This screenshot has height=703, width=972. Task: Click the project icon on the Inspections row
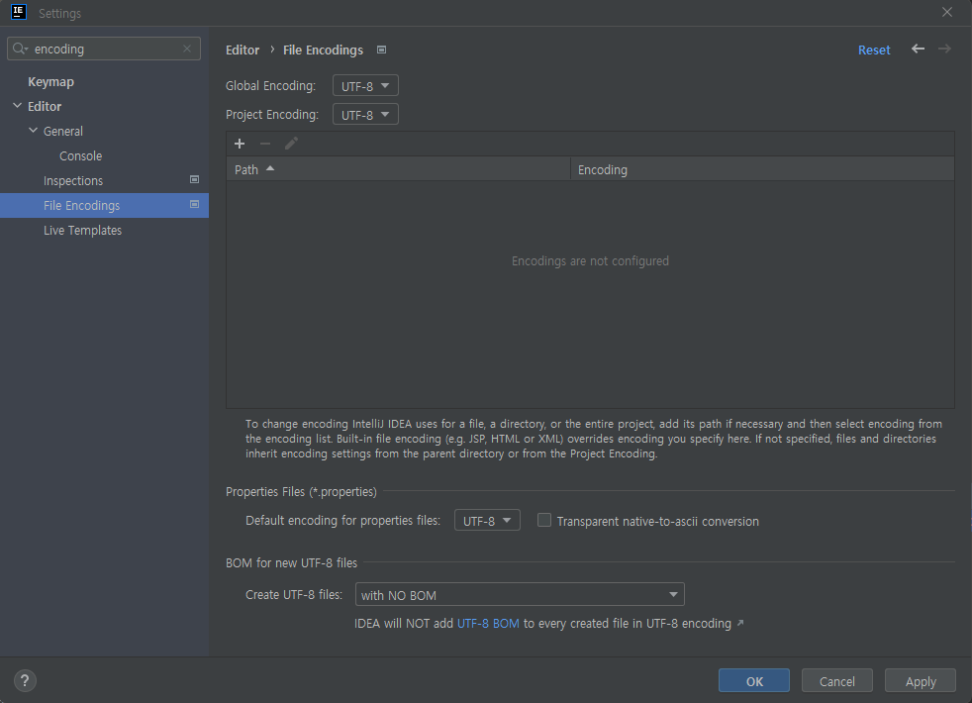(194, 179)
